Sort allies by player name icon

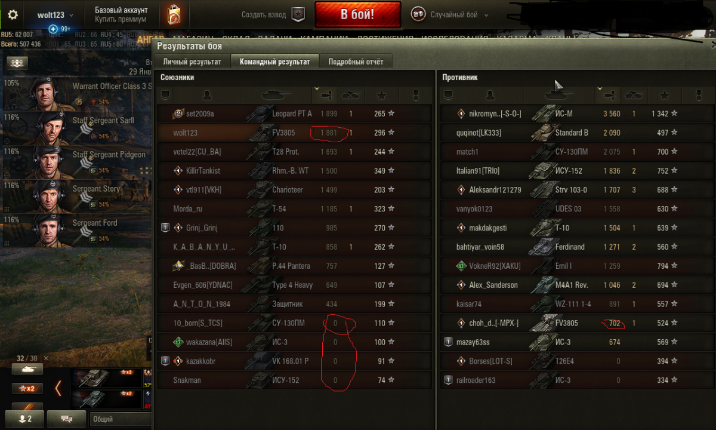click(206, 95)
